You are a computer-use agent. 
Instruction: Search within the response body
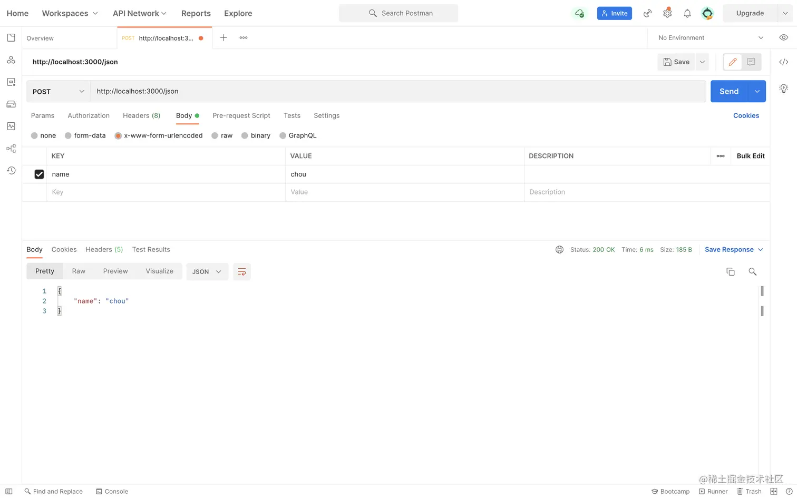753,271
